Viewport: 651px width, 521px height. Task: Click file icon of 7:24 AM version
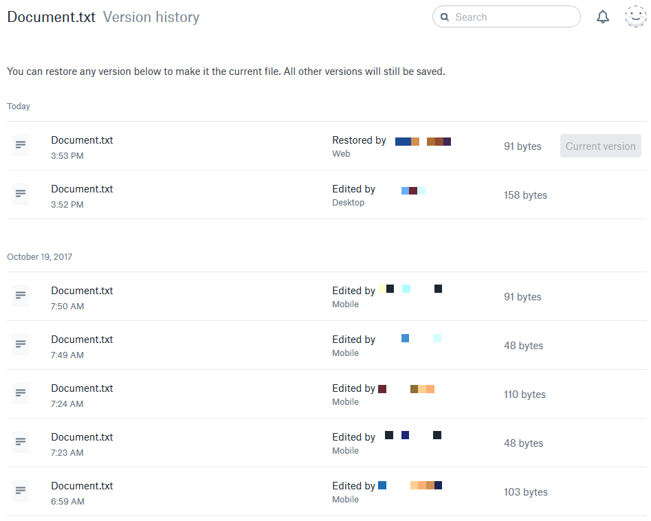21,394
